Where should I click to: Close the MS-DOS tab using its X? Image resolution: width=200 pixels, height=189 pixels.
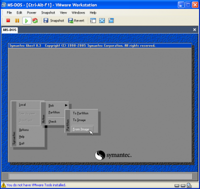[x=194, y=29]
